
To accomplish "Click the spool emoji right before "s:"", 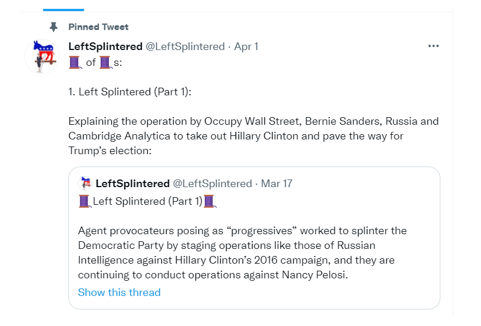I will coord(105,61).
